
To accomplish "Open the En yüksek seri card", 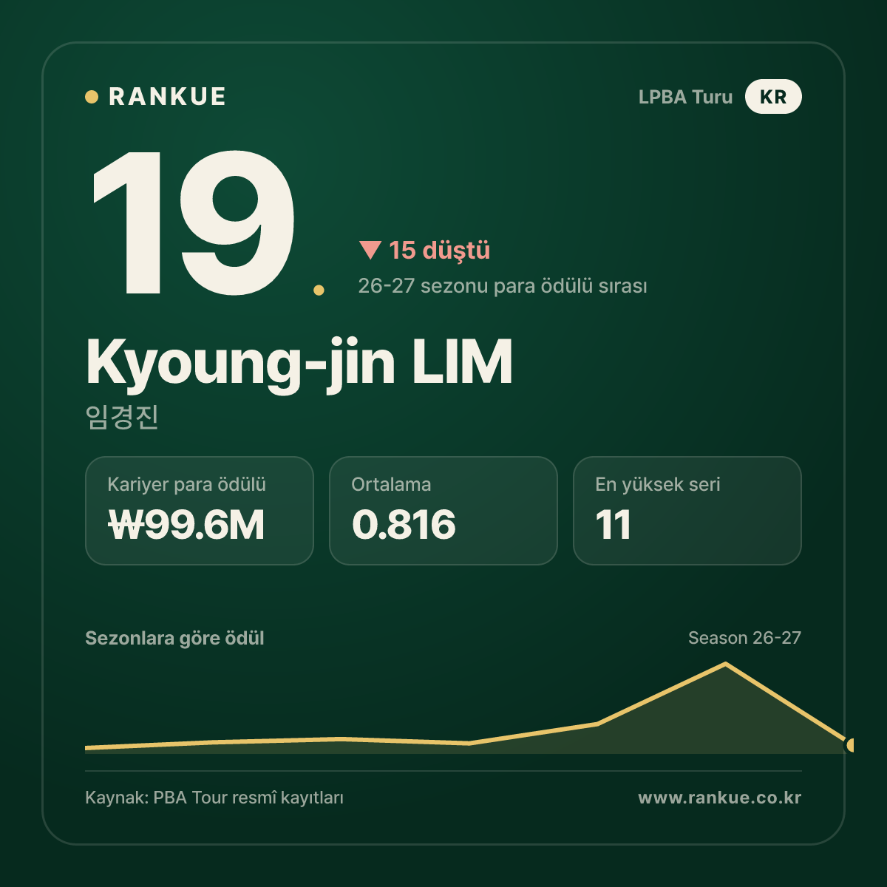I will pyautogui.click(x=687, y=511).
